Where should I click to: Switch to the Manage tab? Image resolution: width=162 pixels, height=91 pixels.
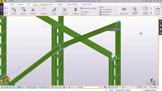tap(60, 4)
